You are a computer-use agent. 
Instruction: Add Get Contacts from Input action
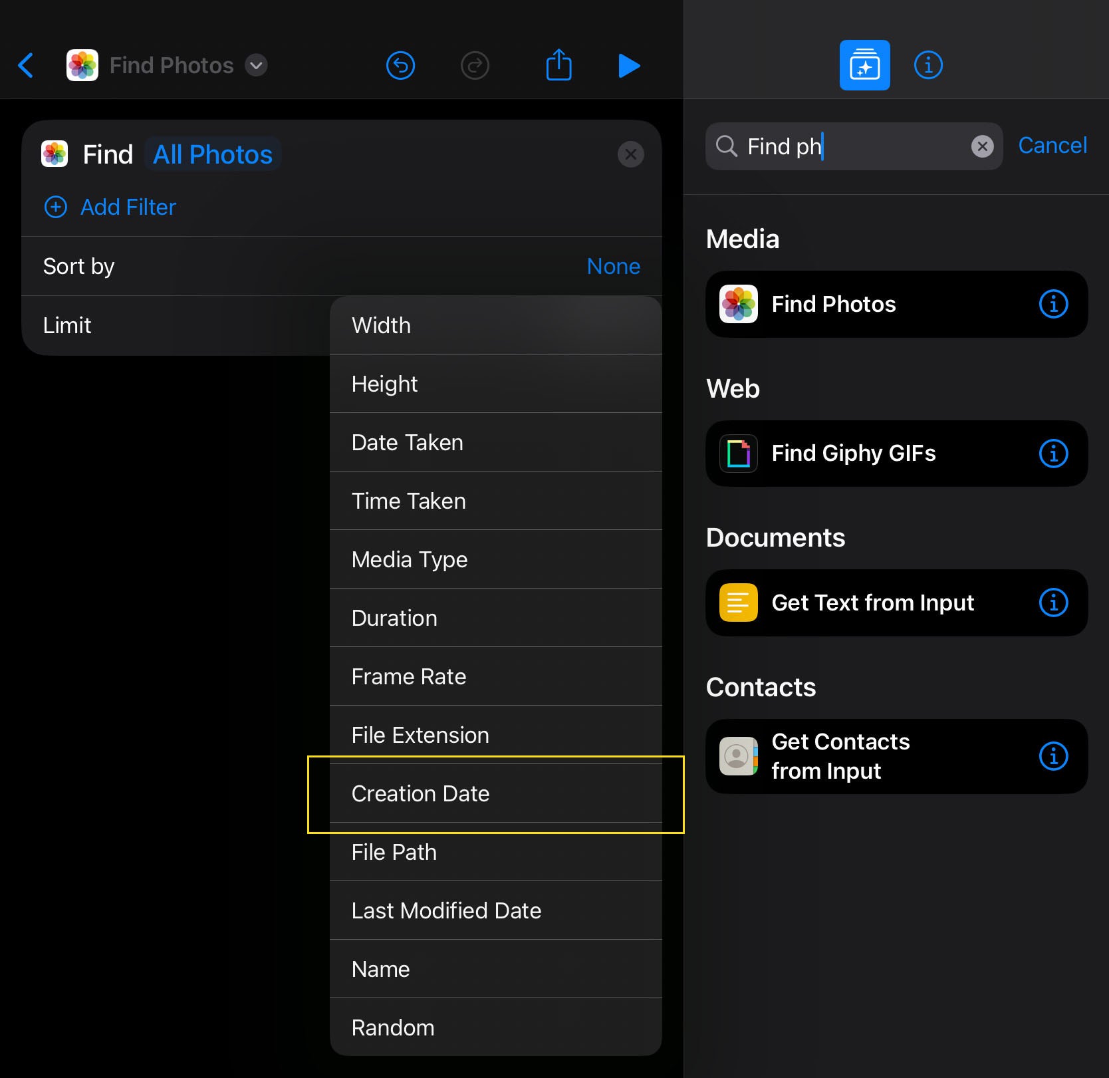click(896, 756)
